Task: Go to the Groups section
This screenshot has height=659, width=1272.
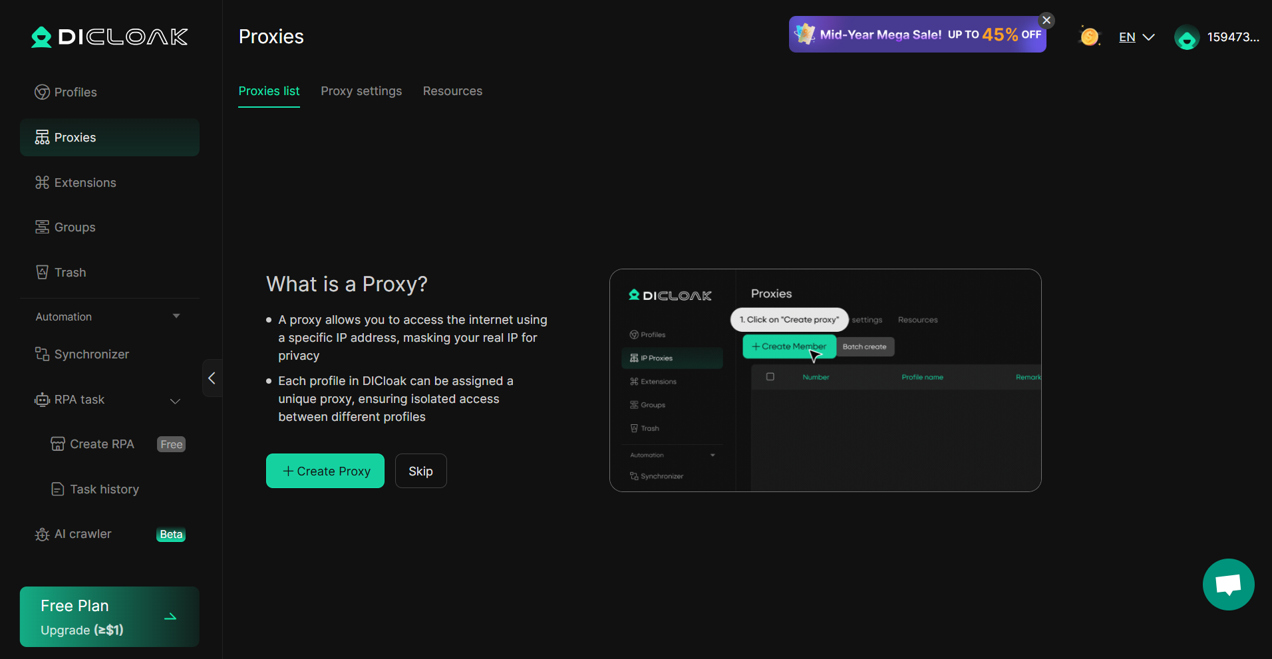Action: (67, 227)
